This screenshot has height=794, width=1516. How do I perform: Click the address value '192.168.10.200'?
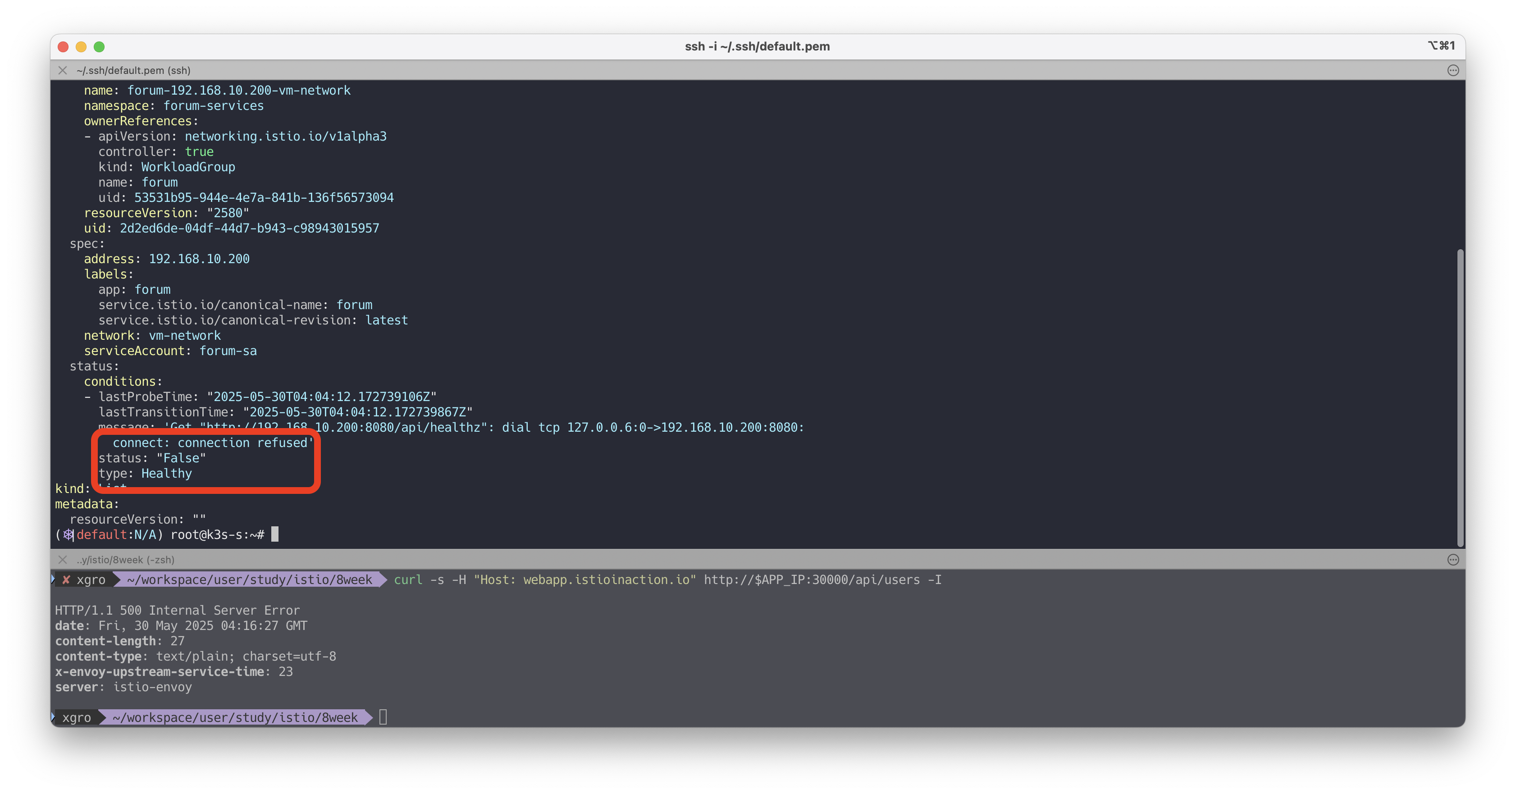(200, 258)
